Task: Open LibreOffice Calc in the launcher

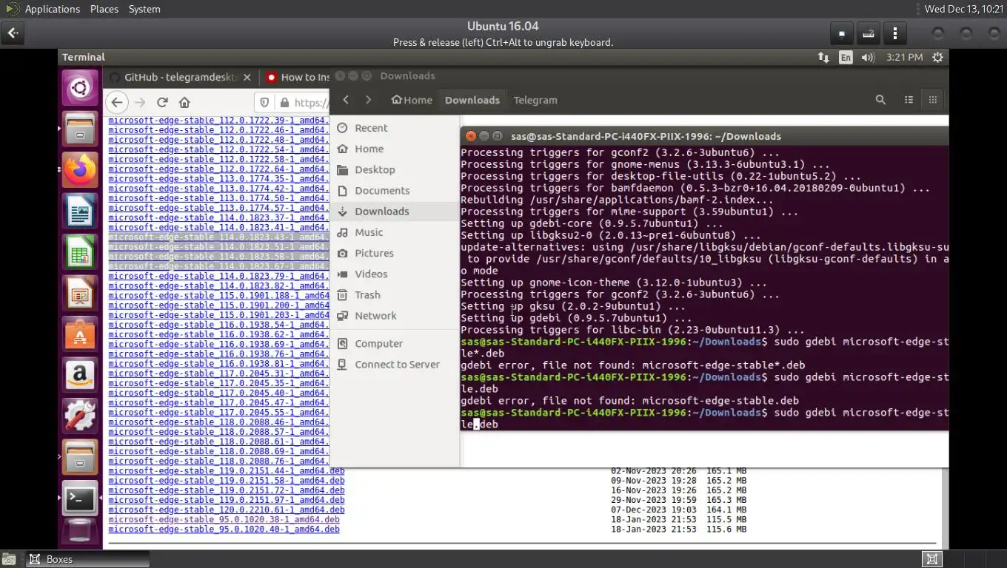Action: (80, 254)
